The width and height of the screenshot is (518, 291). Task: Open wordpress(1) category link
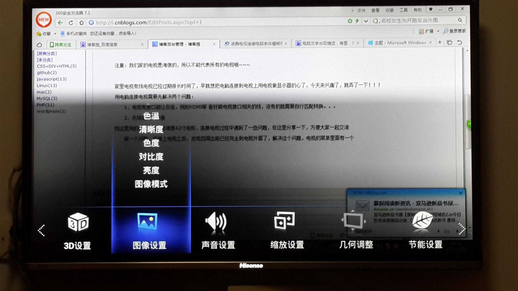pos(51,111)
